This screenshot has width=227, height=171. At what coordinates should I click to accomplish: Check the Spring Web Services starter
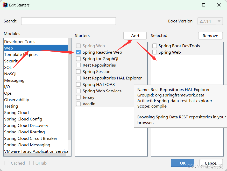[79, 91]
